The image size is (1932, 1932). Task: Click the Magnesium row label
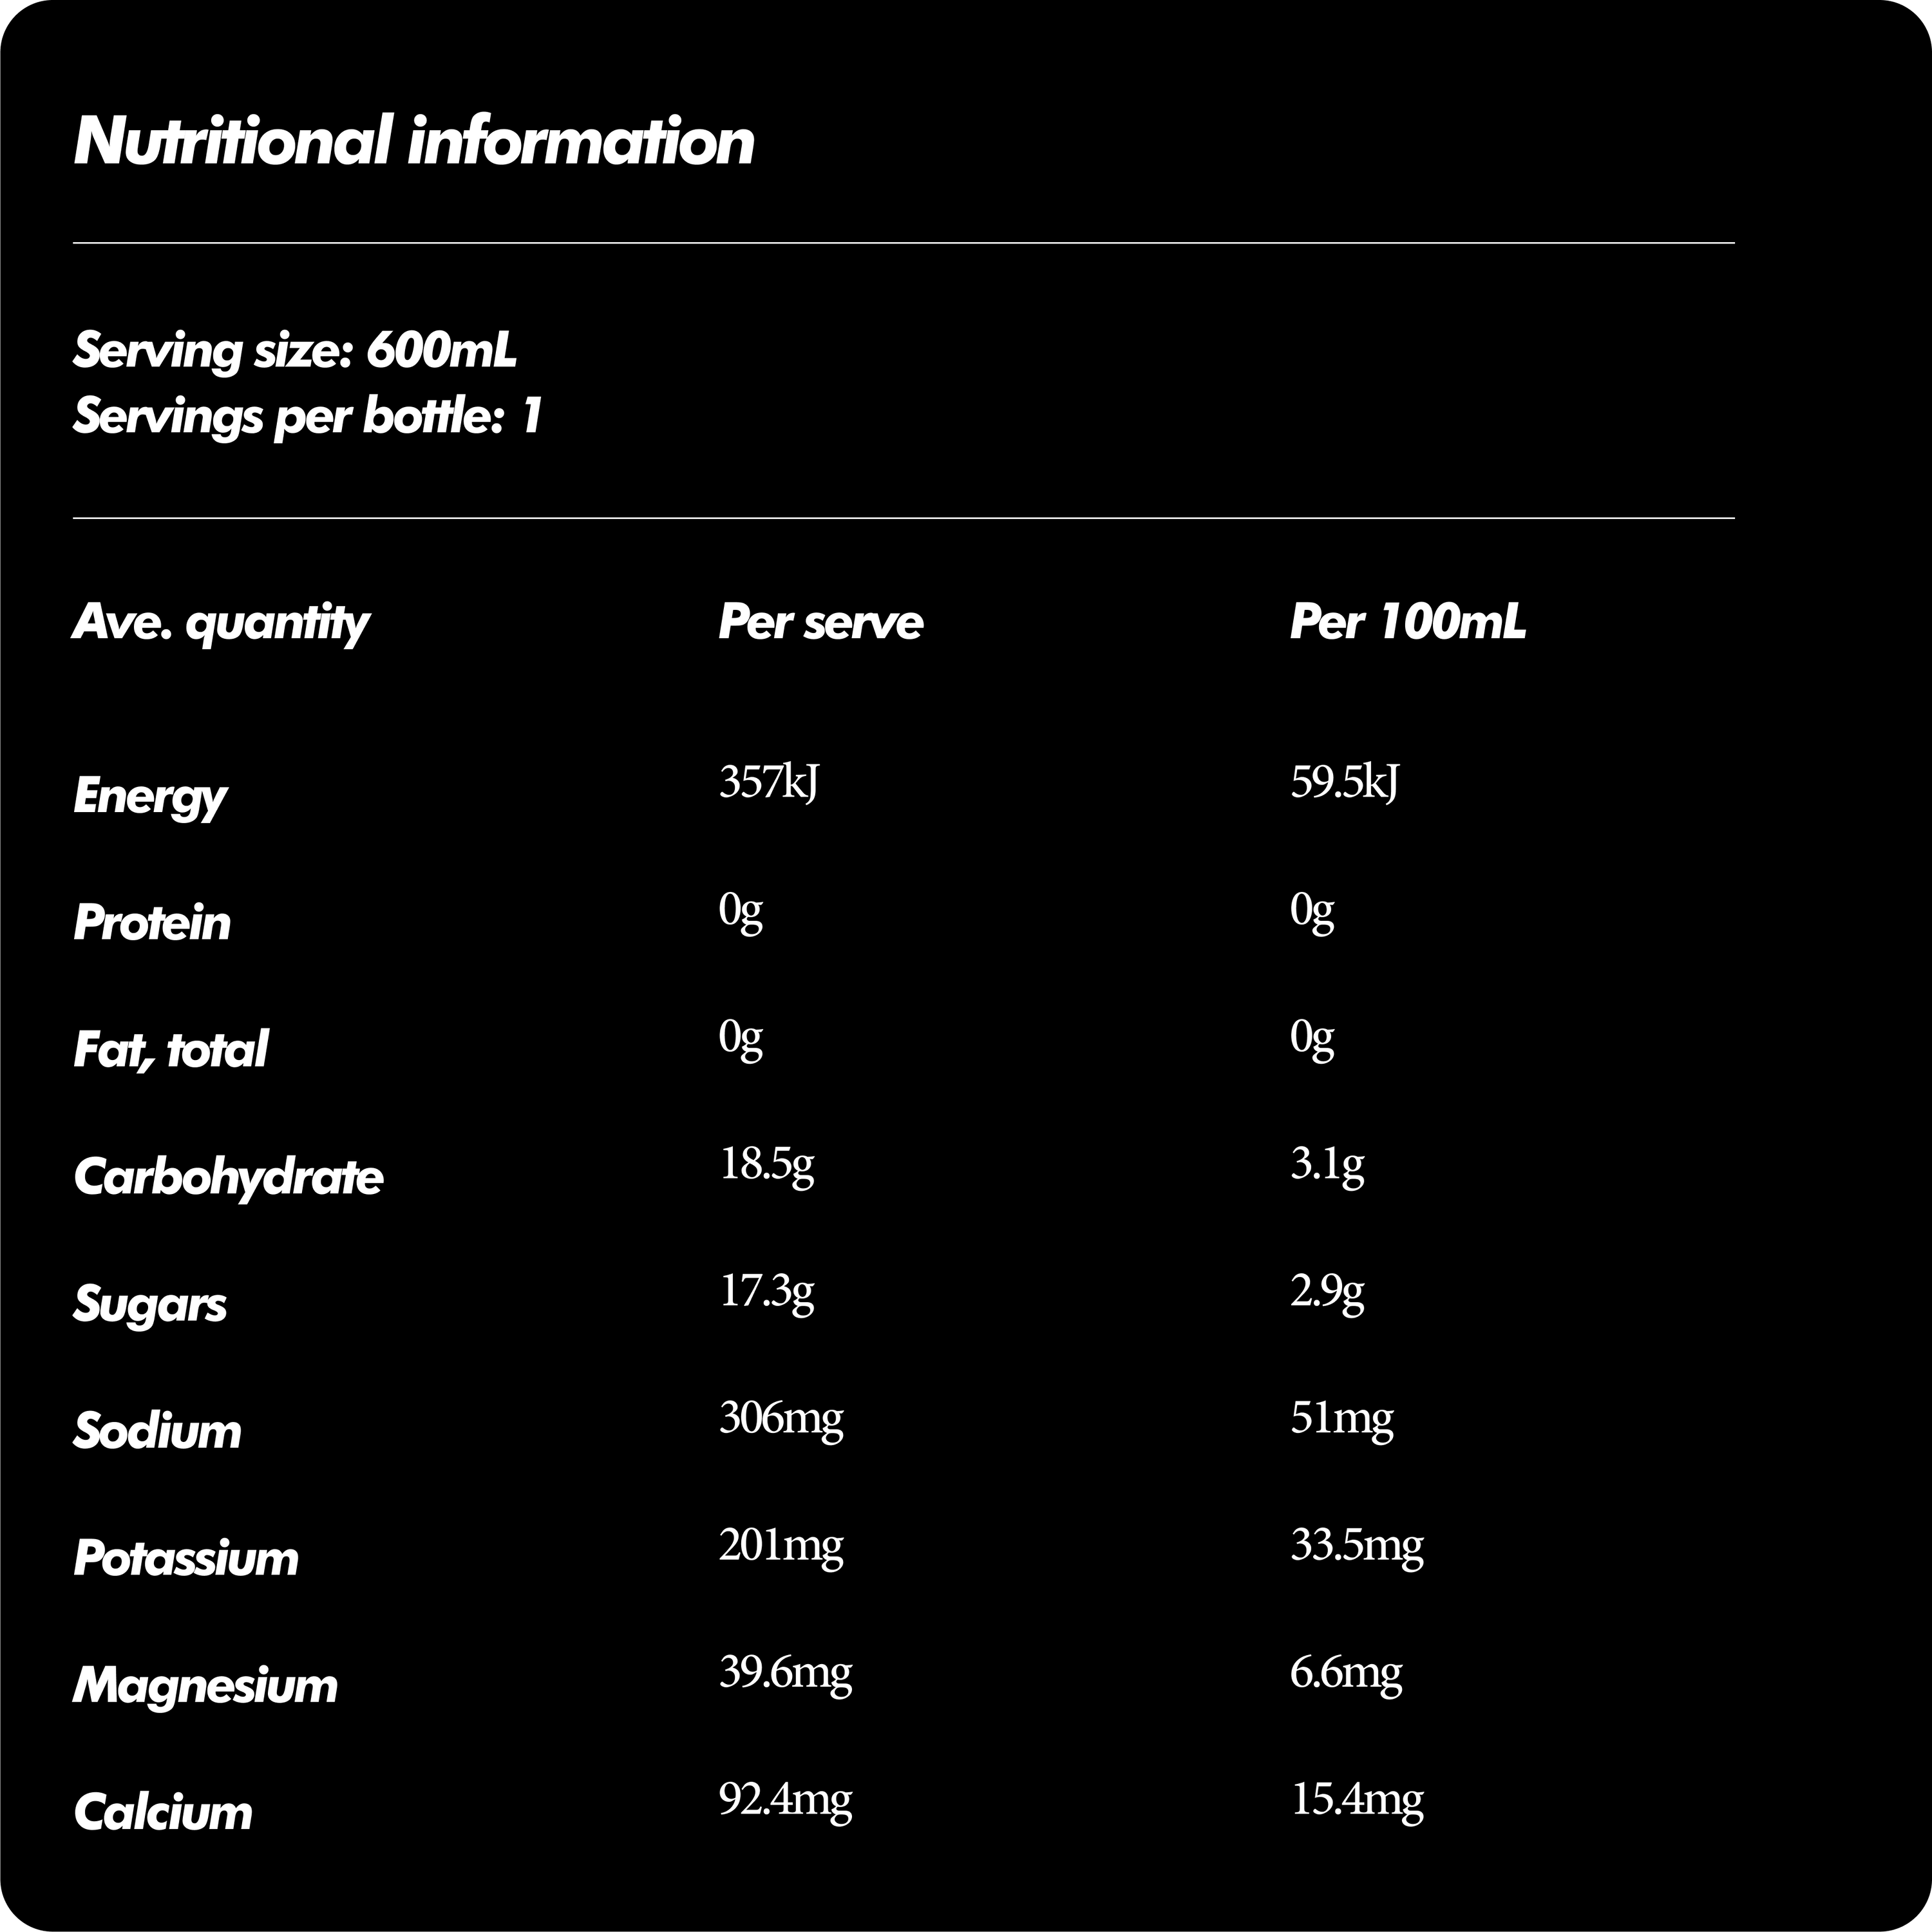(205, 1685)
